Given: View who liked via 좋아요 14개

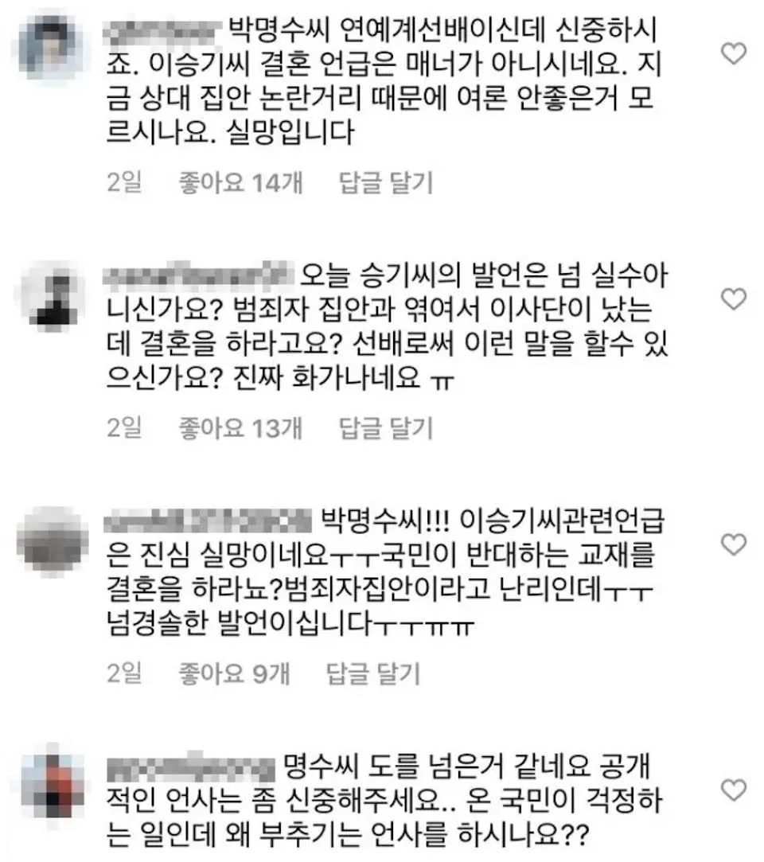Looking at the screenshot, I should [x=241, y=182].
